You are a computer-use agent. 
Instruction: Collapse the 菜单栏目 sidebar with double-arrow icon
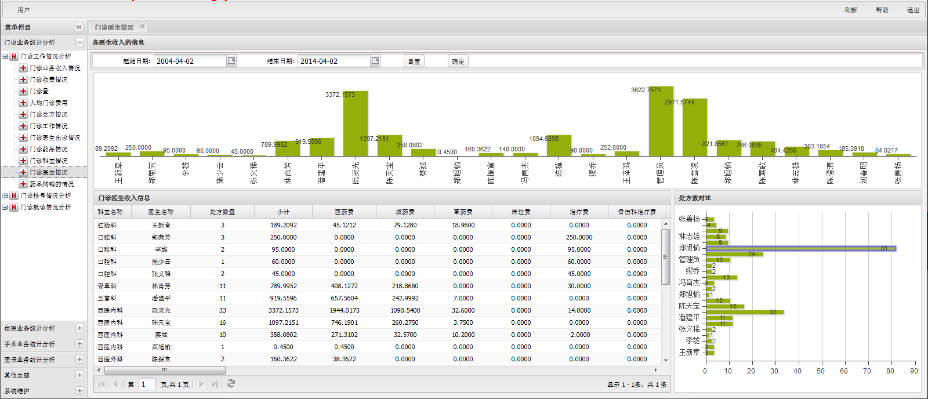click(79, 27)
